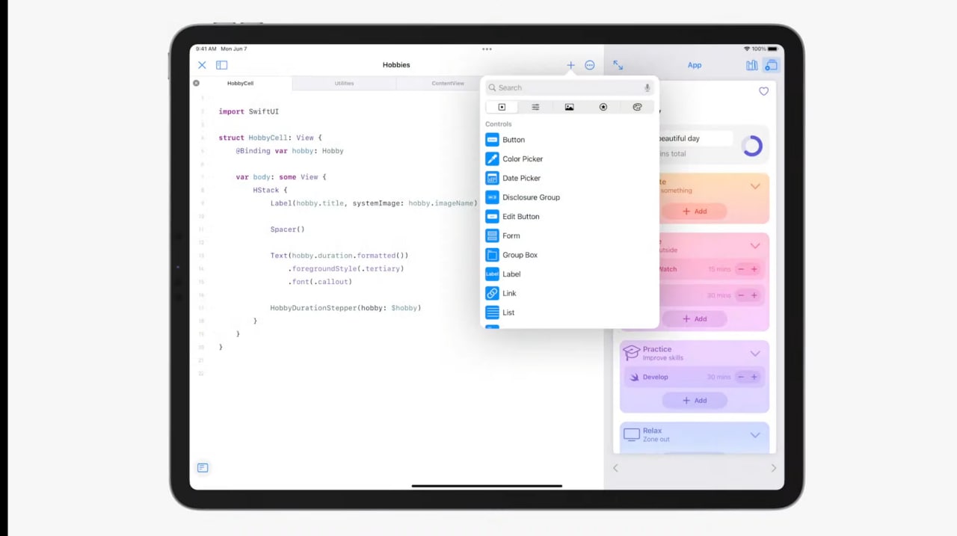The image size is (957, 536).
Task: Tap the Relax display icon
Action: [632, 434]
